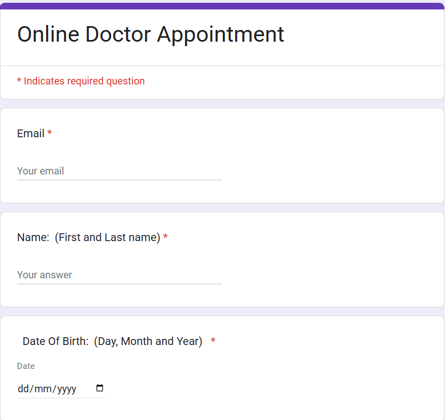The image size is (445, 420).
Task: Click the leading asterisk in the required notice
Action: pyautogui.click(x=19, y=82)
